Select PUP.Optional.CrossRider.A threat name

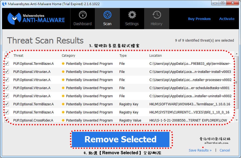33,120
